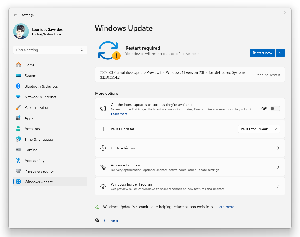
Task: Open Personalization settings
Action: point(50,107)
